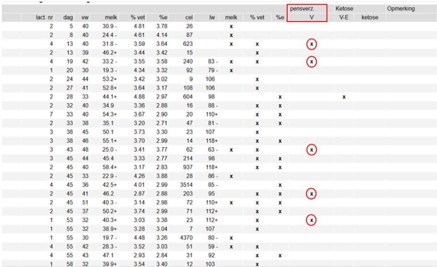Select the cell count '623'
This screenshot has width=437, height=267.
188,44
